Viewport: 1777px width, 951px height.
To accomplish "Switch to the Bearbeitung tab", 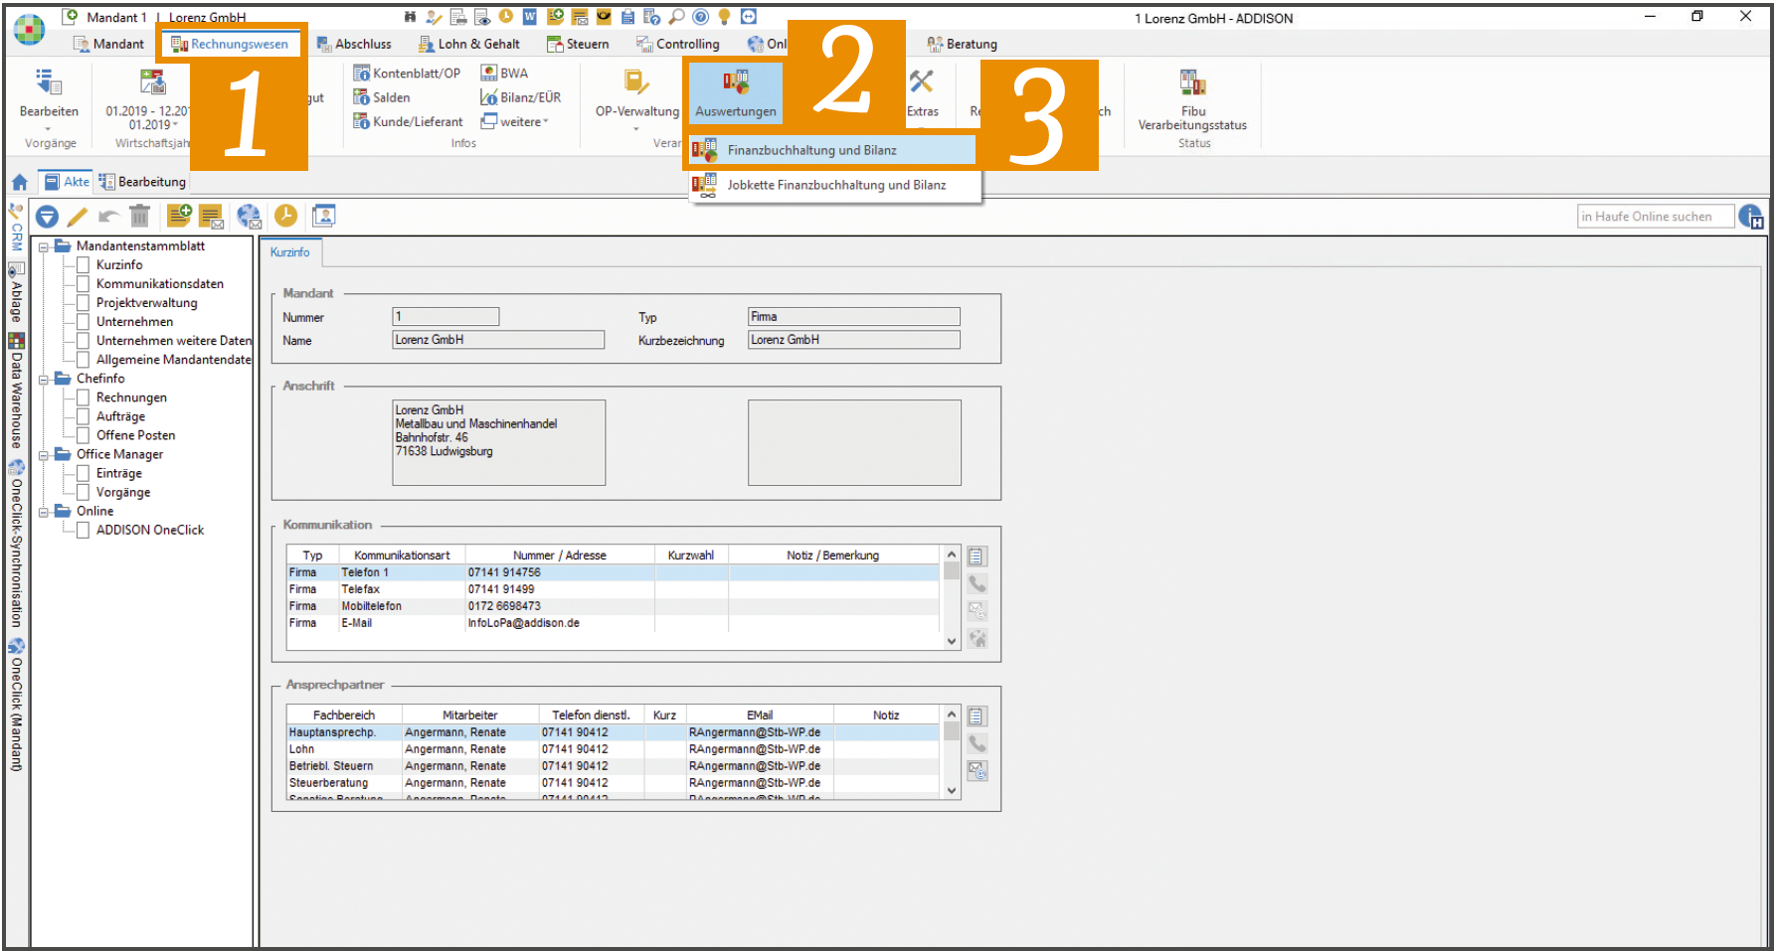I will tap(142, 182).
